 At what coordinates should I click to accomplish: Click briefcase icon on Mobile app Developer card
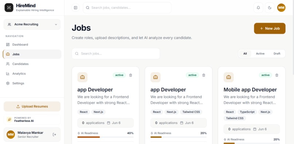tap(229, 77)
